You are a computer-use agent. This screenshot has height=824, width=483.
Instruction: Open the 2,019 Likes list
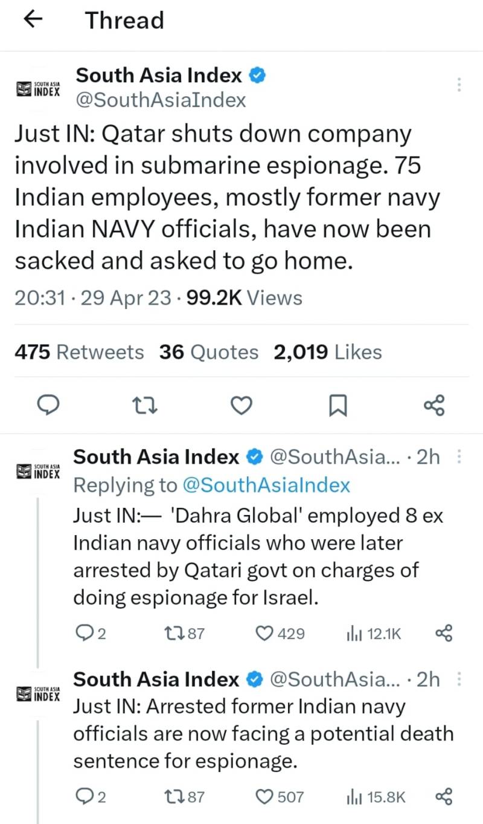click(x=328, y=352)
